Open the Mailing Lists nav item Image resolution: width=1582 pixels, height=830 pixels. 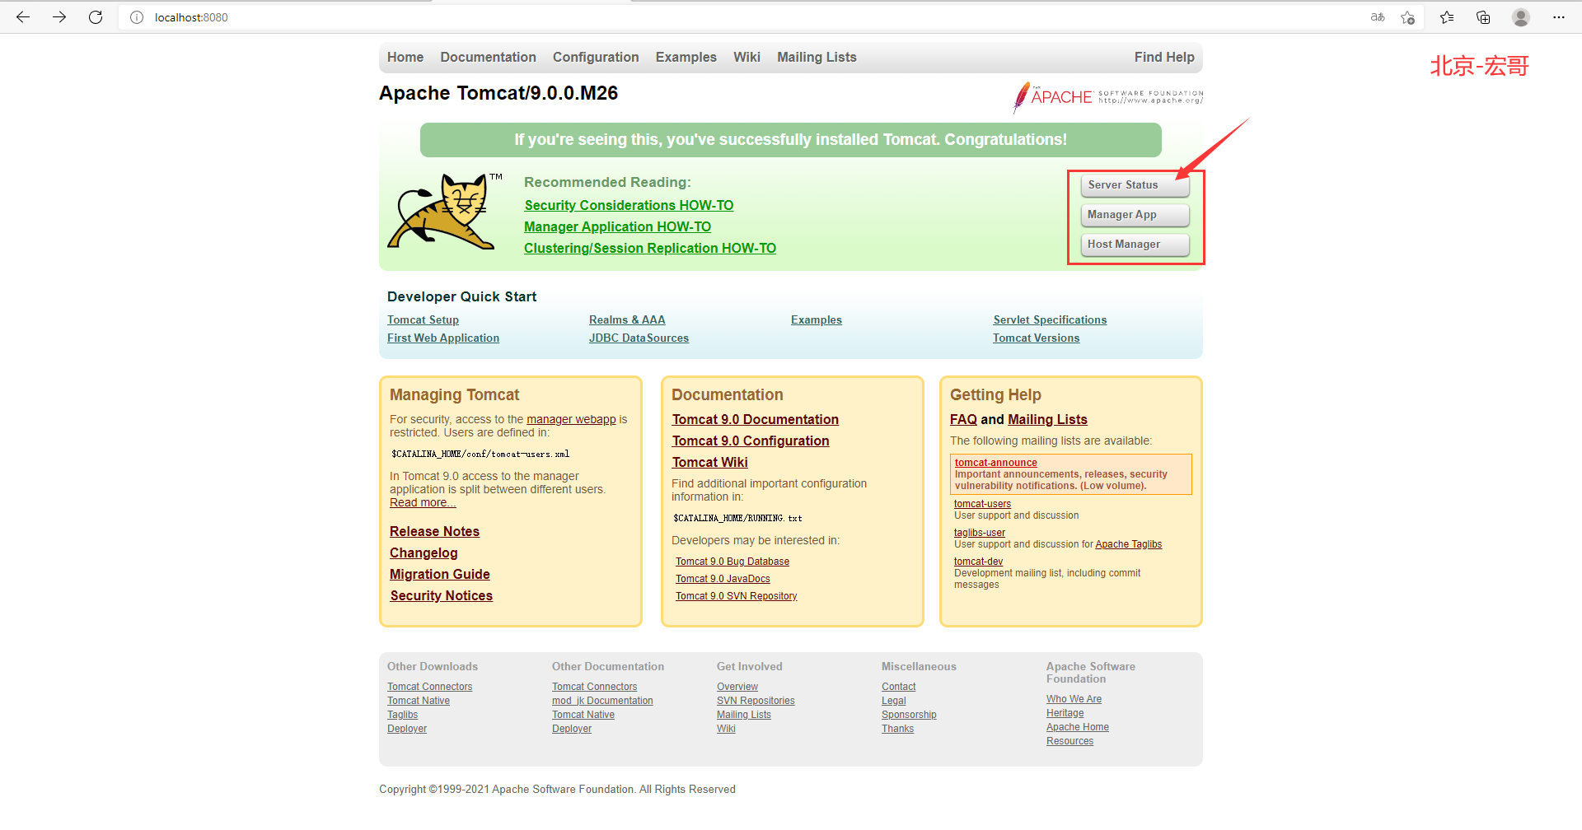pos(817,58)
